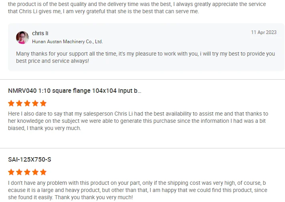
Task: Click third star of the NMRV040 review rating
Action: [x=27, y=103]
